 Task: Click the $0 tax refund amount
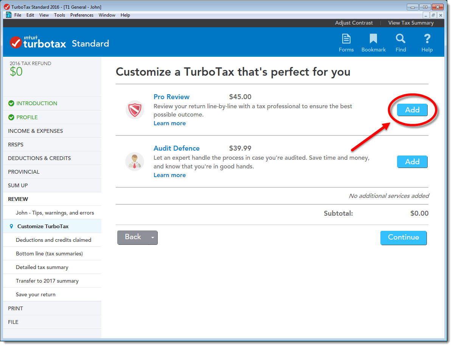[x=16, y=72]
